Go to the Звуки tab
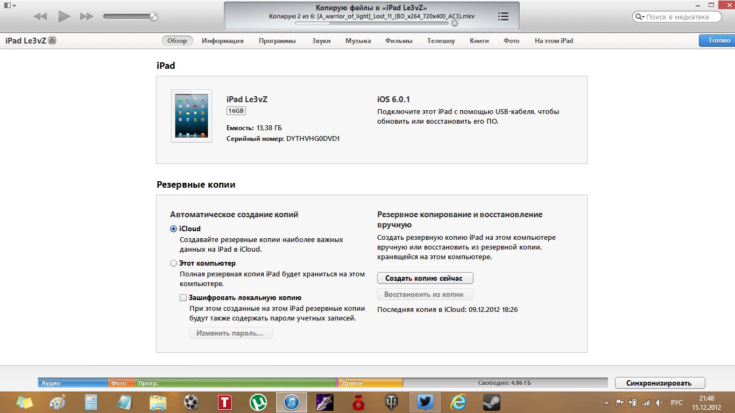 coord(321,41)
